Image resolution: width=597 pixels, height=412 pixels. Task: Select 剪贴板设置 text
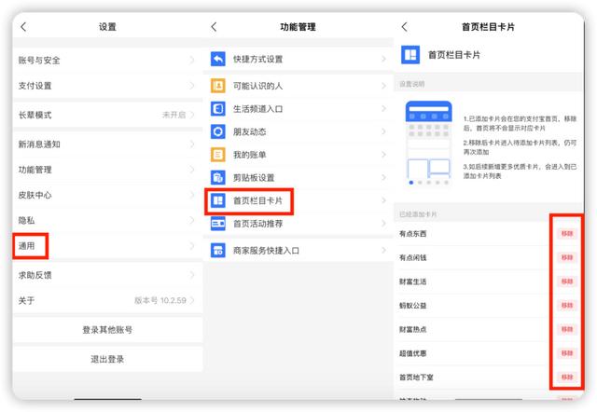pyautogui.click(x=254, y=178)
